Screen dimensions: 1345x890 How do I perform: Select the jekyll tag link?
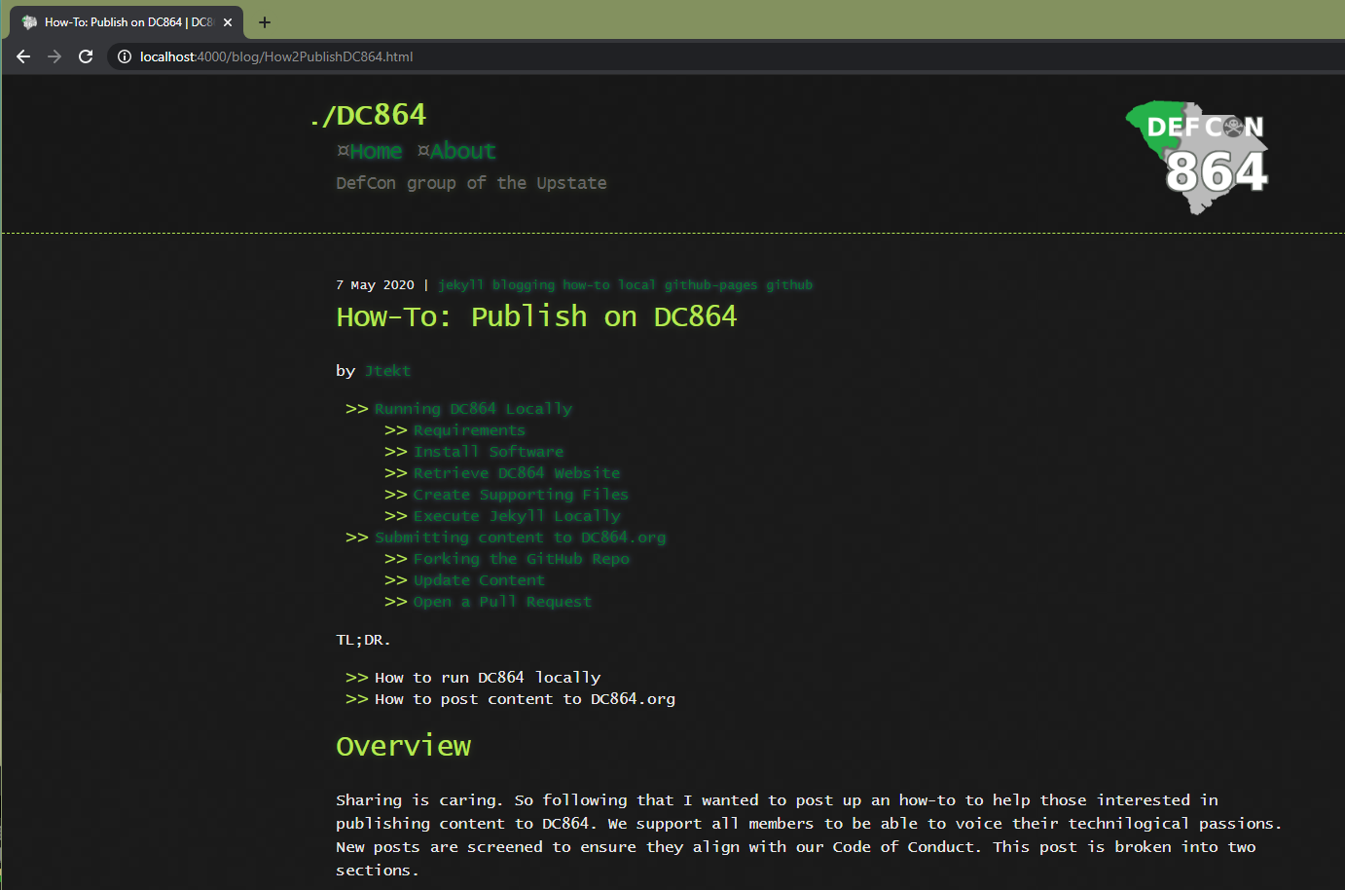(460, 284)
